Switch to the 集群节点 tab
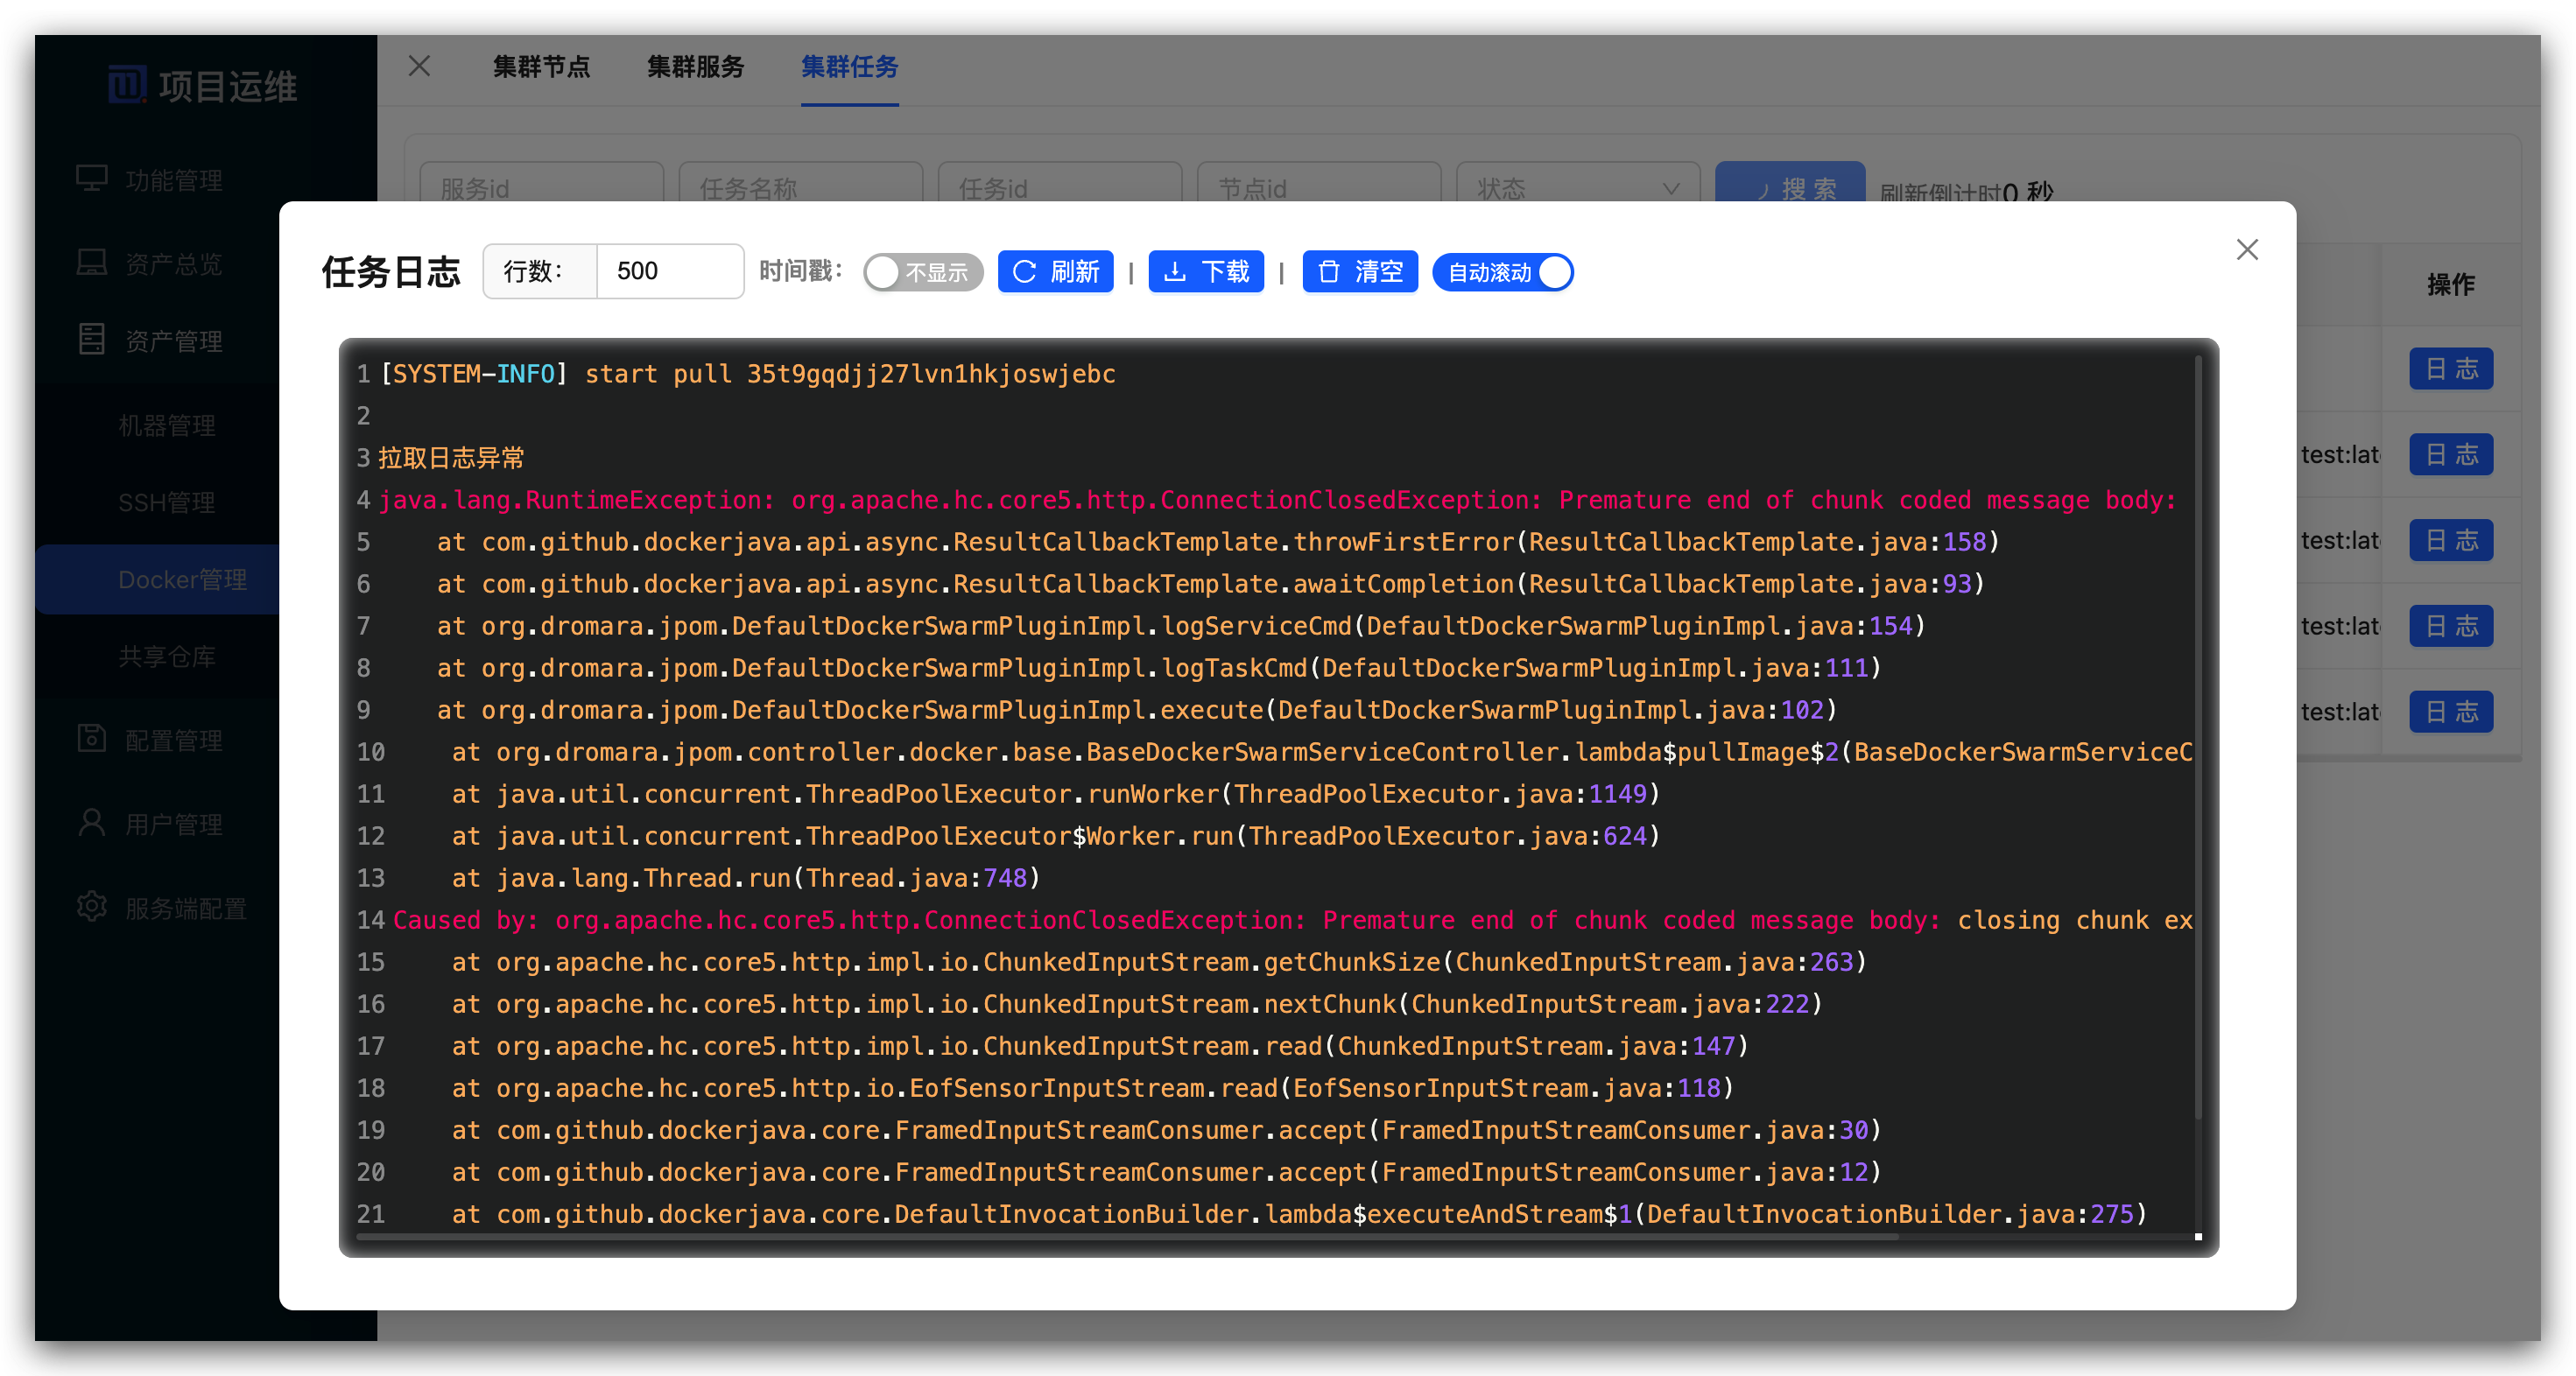Screen dimensions: 2576x1376 (541, 67)
